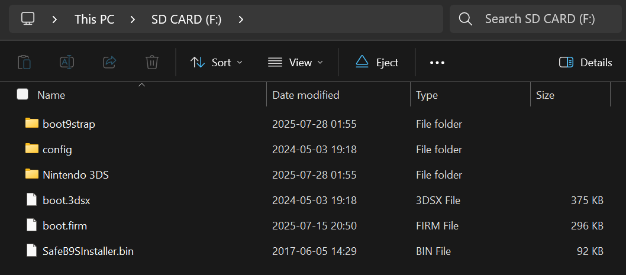Image resolution: width=626 pixels, height=275 pixels.
Task: Expand the chevron after SD CARD (F:)
Action: pyautogui.click(x=241, y=19)
